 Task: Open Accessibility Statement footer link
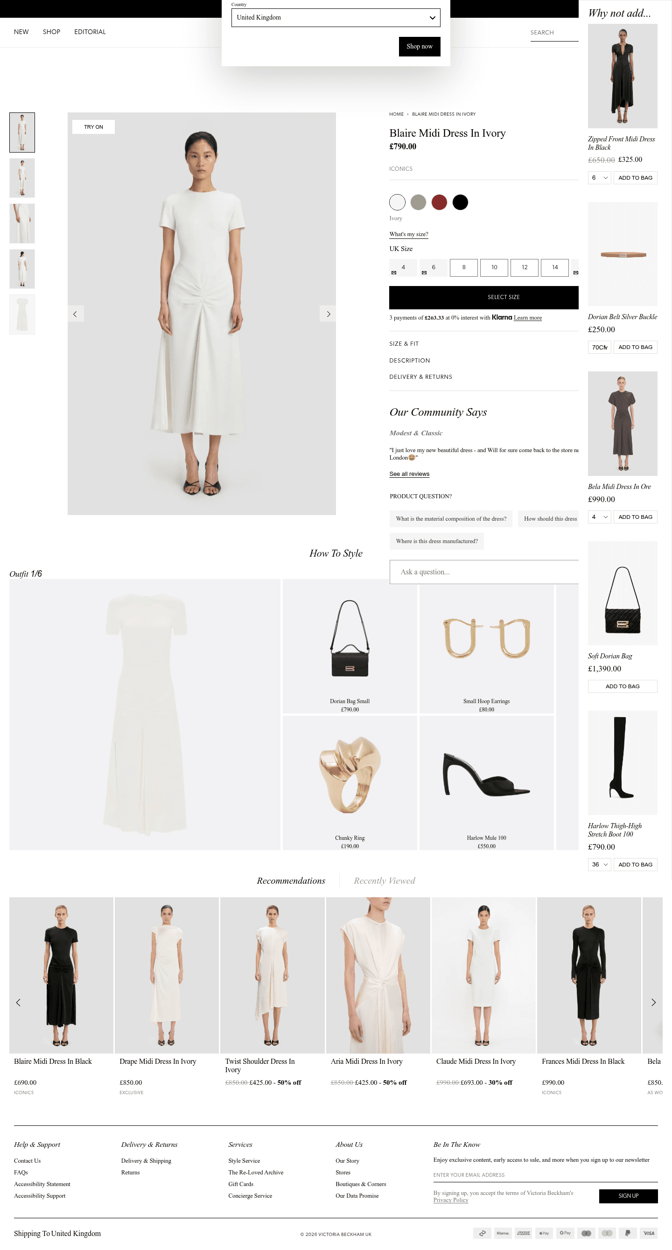42,1184
